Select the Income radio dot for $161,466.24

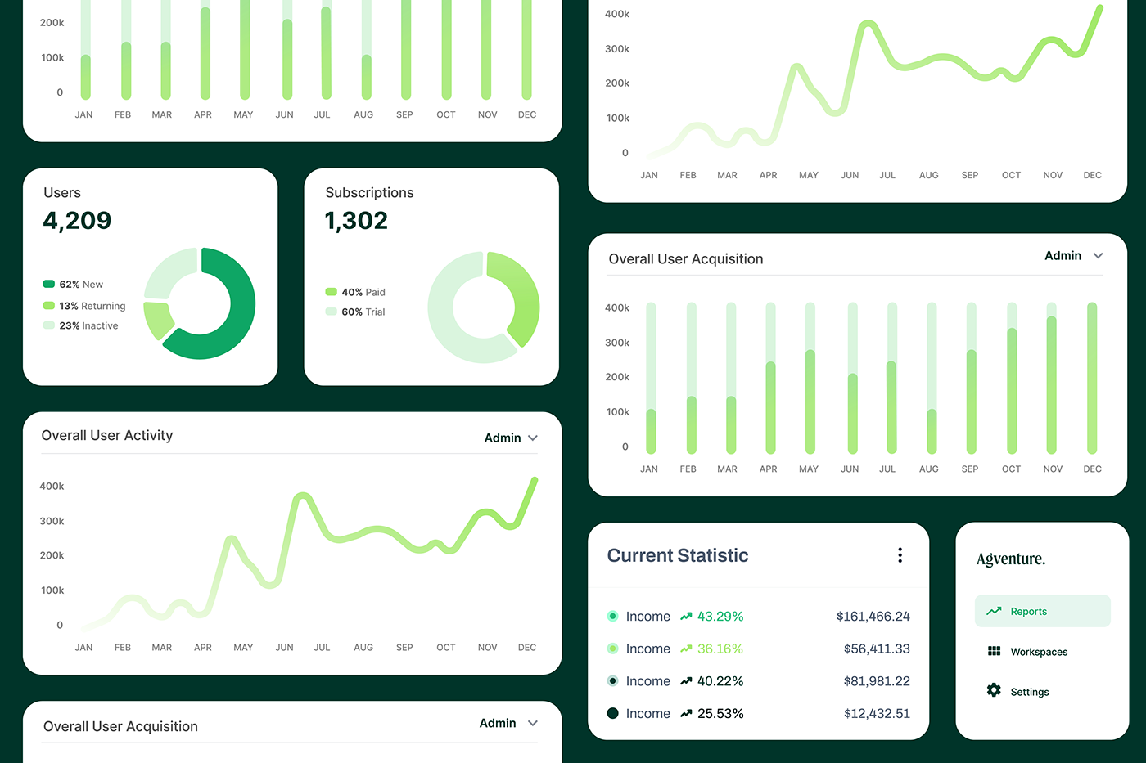click(612, 617)
